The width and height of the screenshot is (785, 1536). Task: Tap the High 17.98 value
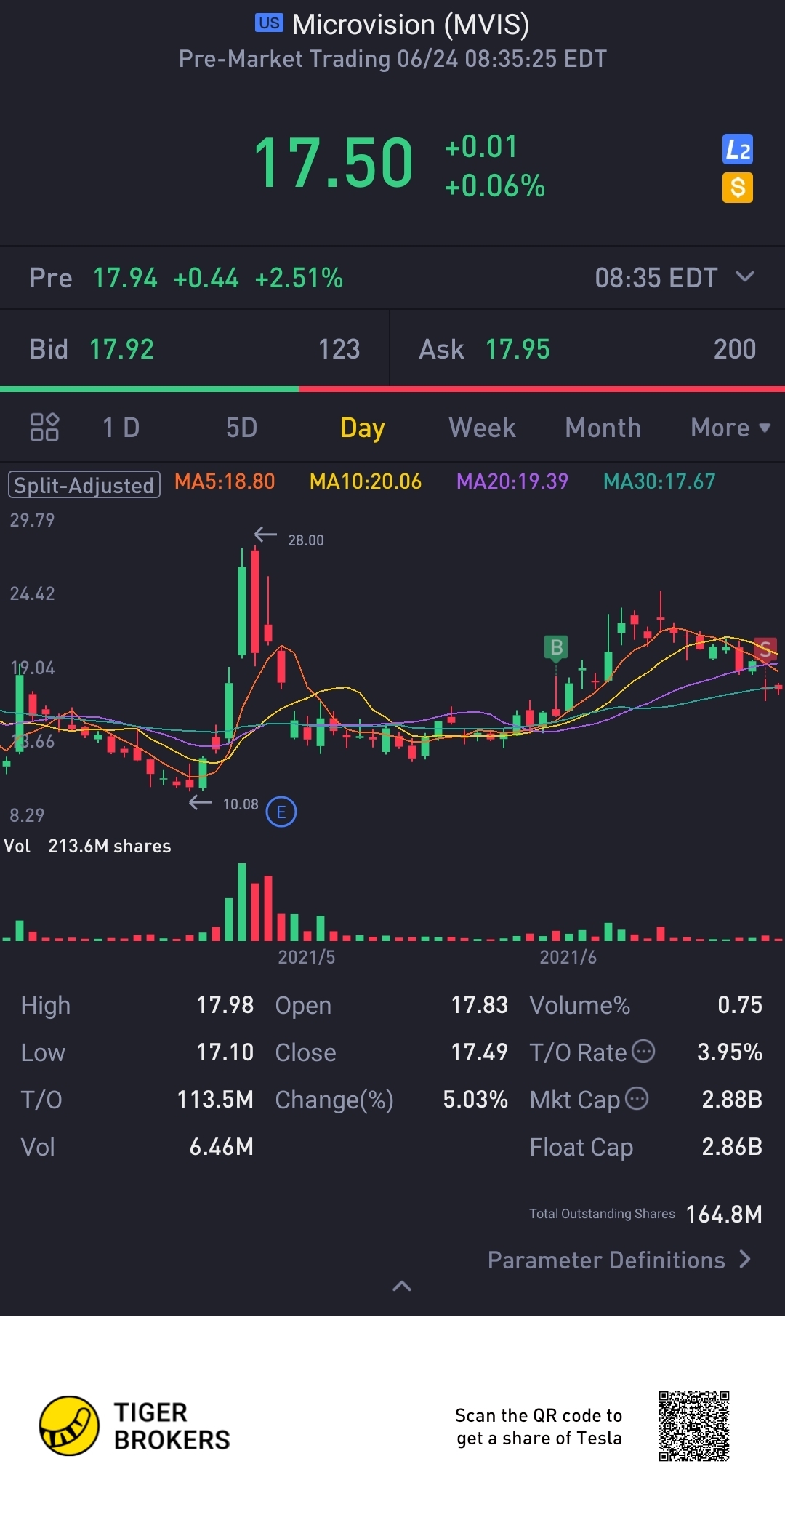tap(225, 1005)
